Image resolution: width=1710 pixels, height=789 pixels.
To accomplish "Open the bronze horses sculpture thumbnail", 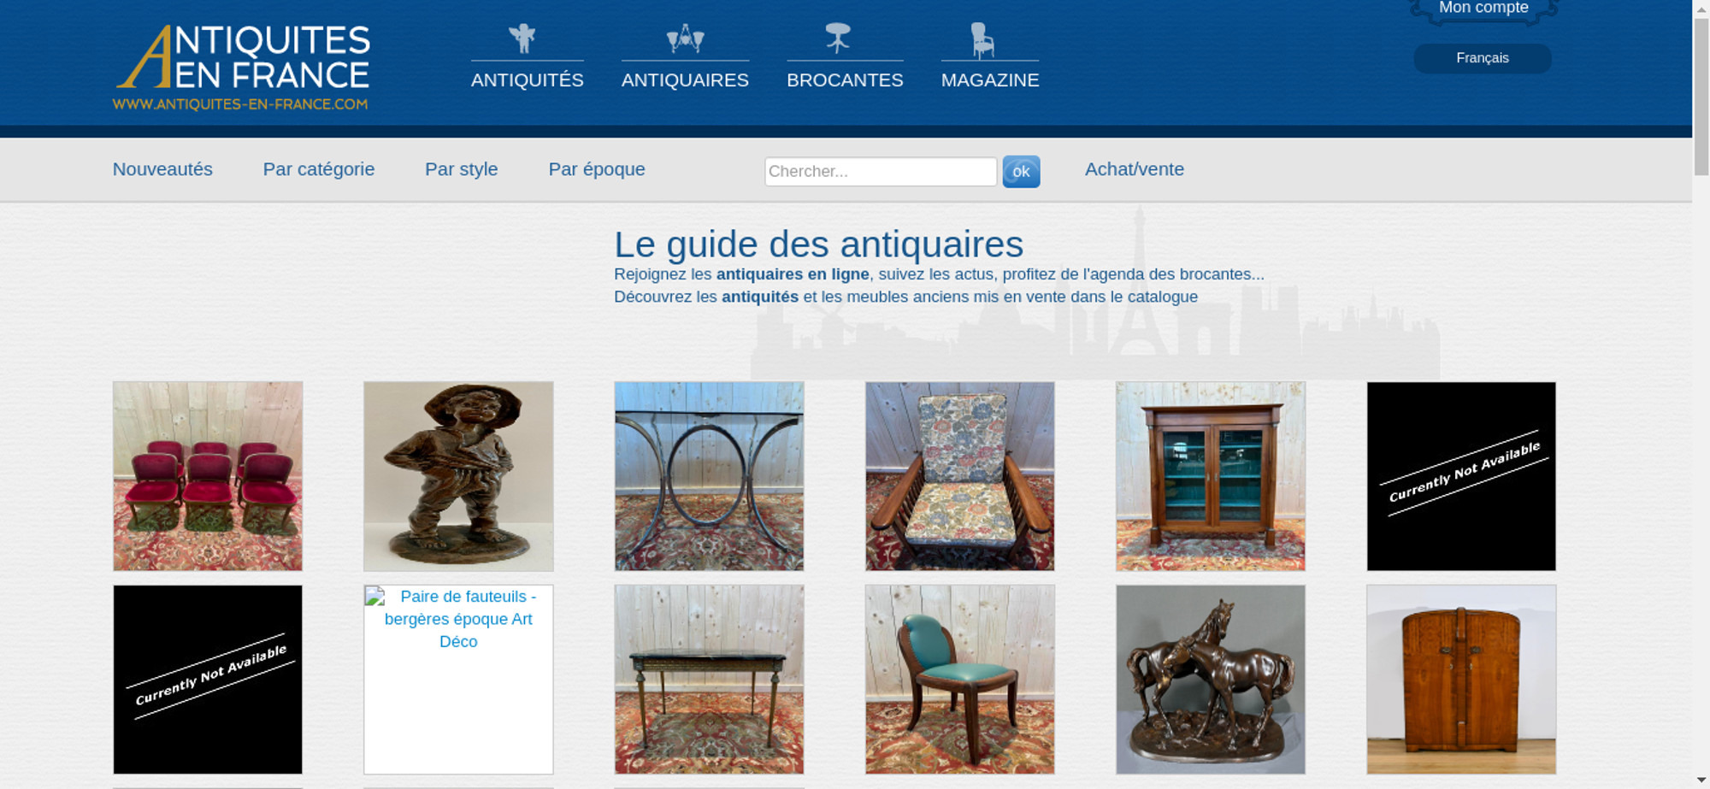I will coord(1211,680).
